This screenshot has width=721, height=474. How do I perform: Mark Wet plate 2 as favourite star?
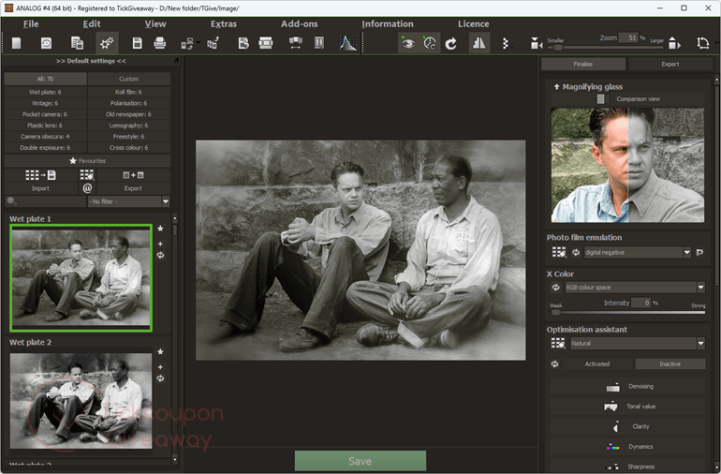pyautogui.click(x=160, y=351)
